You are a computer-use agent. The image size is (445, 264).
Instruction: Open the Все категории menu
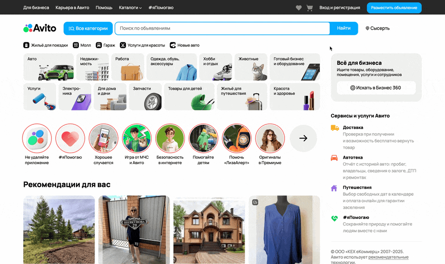click(88, 28)
